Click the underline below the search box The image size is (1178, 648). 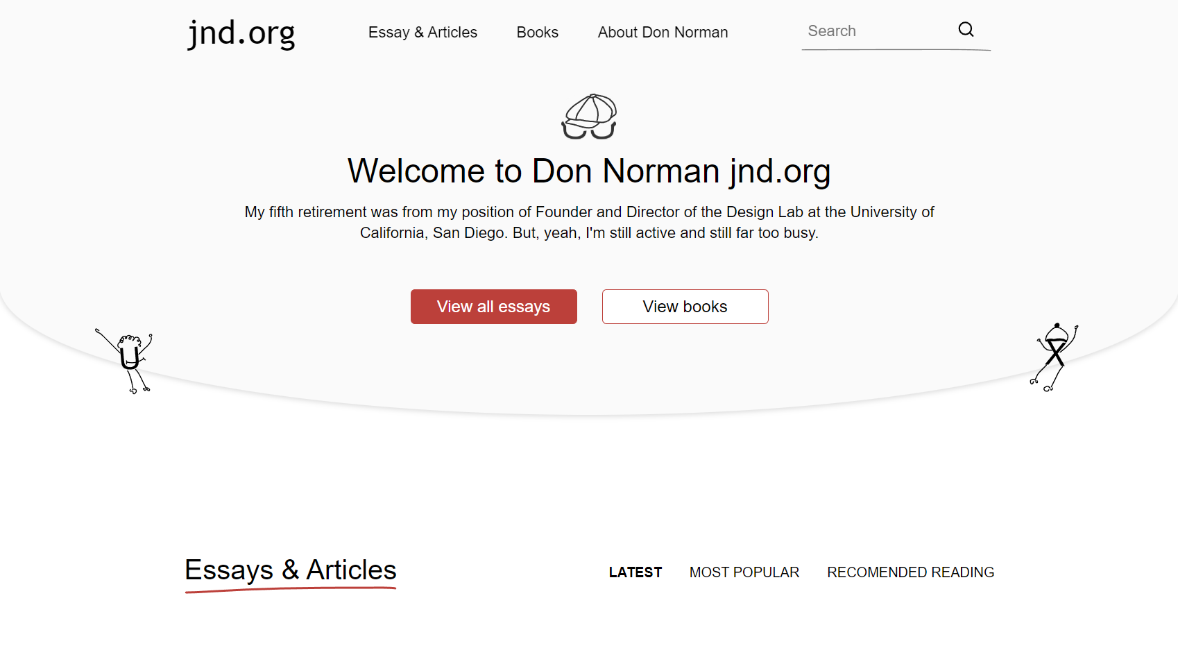pos(896,50)
